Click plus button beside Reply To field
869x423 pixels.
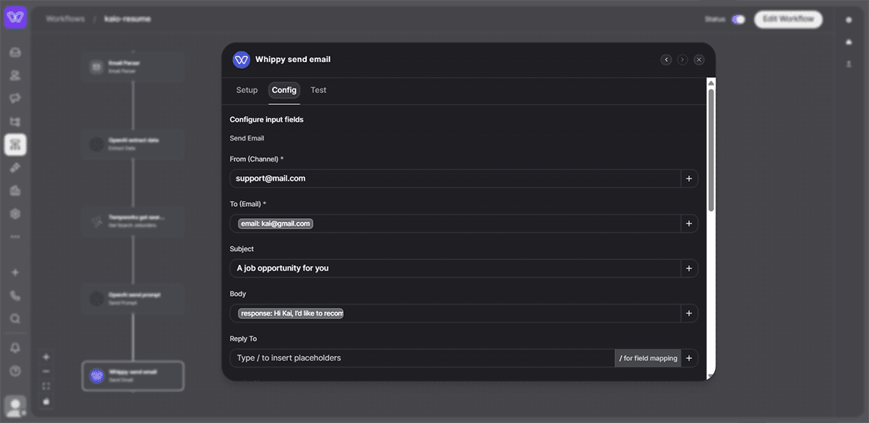click(689, 358)
